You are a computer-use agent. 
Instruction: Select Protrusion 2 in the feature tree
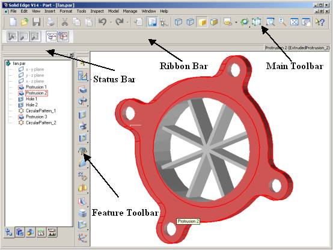point(36,93)
